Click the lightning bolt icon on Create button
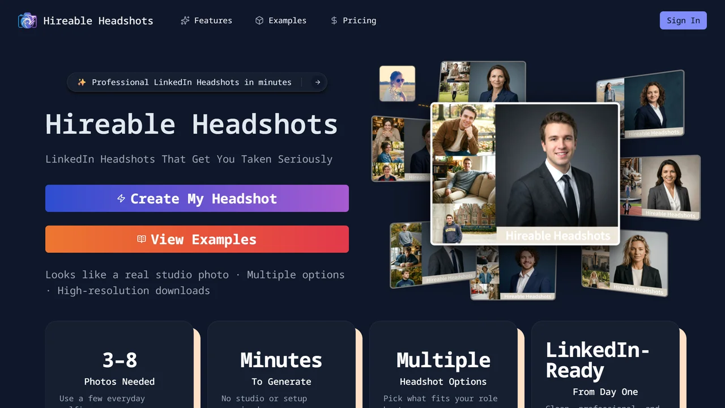 click(121, 198)
